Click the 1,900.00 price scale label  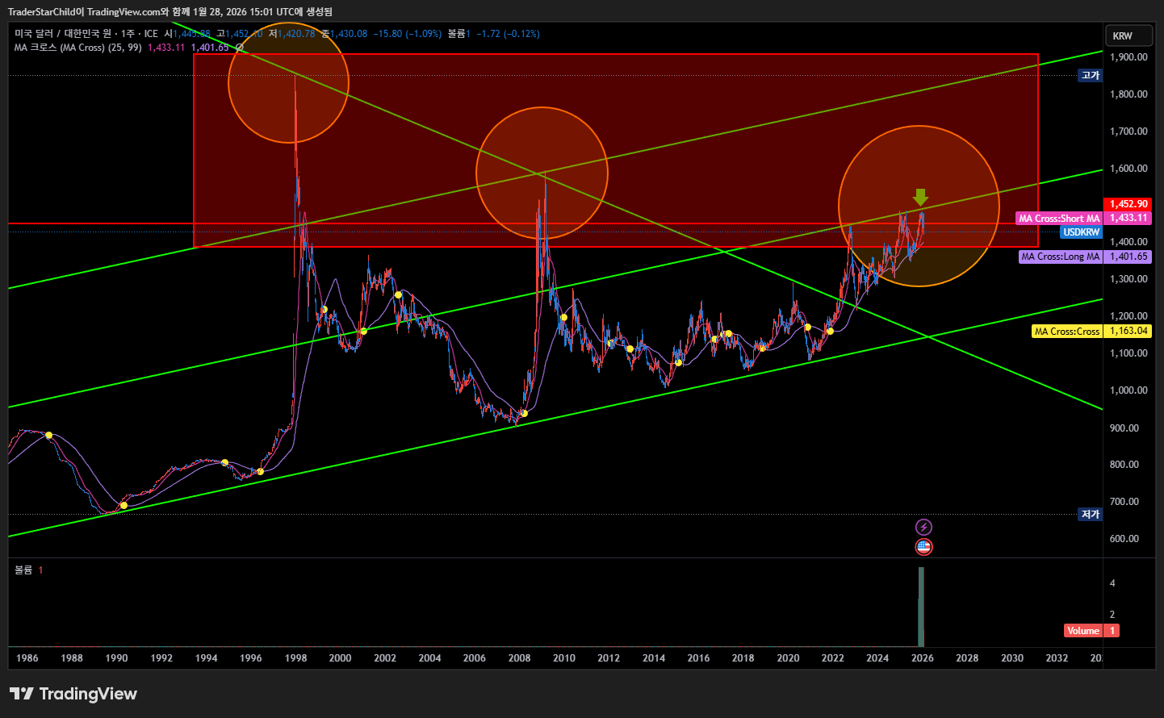(x=1128, y=57)
